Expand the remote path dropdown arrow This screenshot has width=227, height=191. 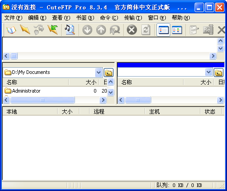click(x=209, y=72)
